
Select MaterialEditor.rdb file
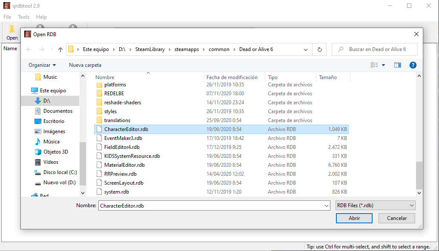[221, 165]
